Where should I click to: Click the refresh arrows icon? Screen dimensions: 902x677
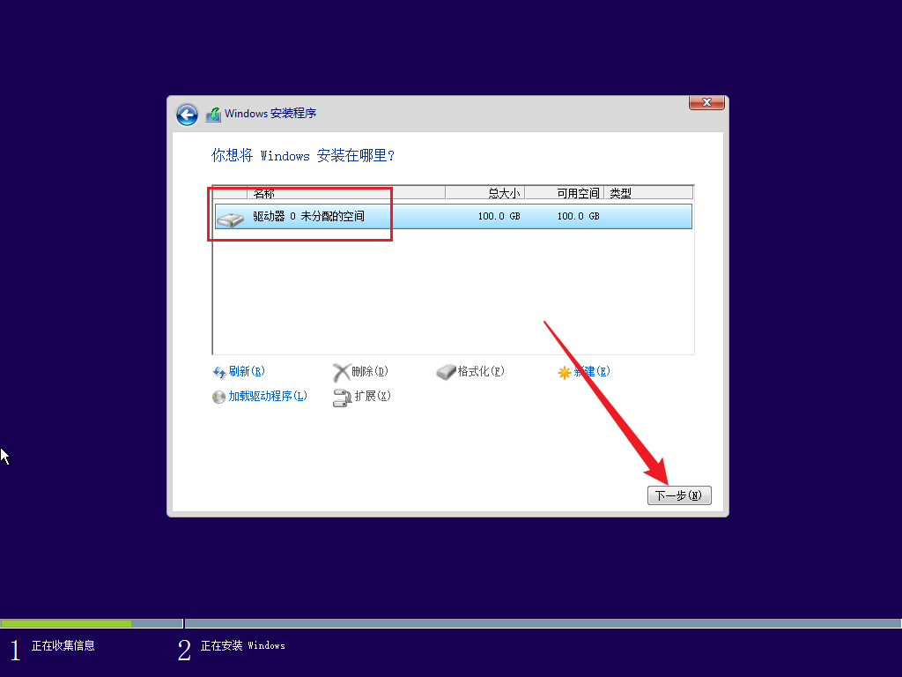[x=219, y=373]
